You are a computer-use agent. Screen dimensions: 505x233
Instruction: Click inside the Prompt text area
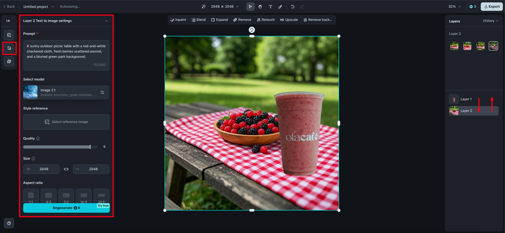66,55
